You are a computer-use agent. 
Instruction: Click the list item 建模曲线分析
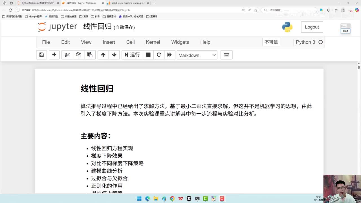107,171
